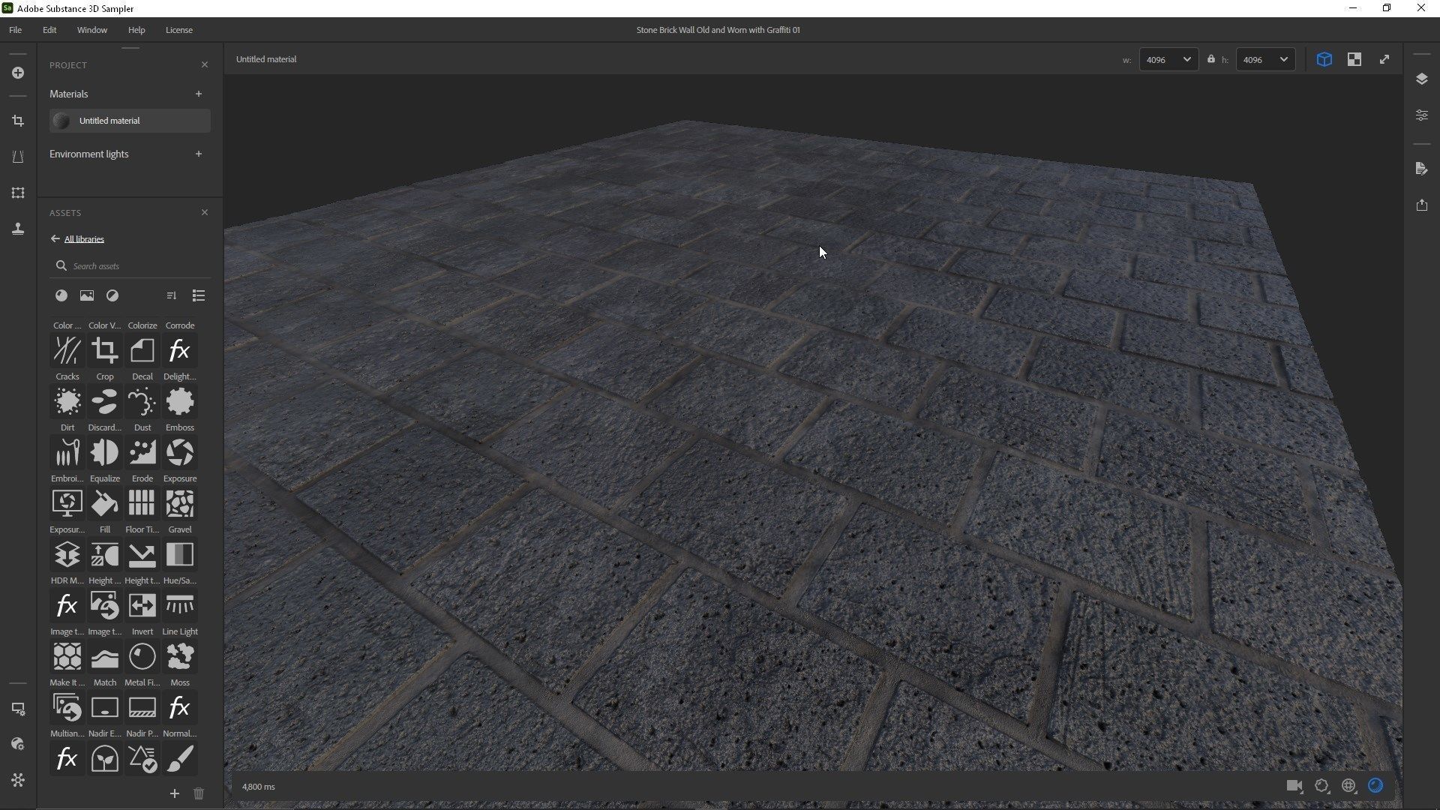Screen dimensions: 1440x810
Task: Pick the Floor Tiles generator icon
Action: click(142, 504)
